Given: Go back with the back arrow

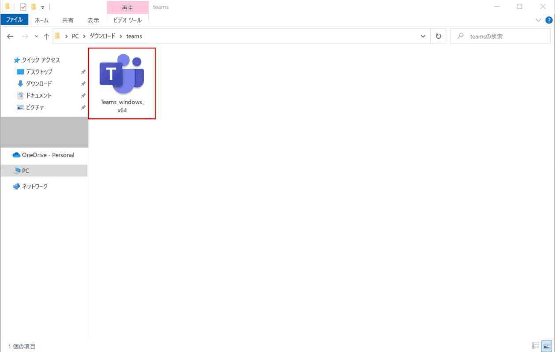Looking at the screenshot, I should pyautogui.click(x=11, y=37).
